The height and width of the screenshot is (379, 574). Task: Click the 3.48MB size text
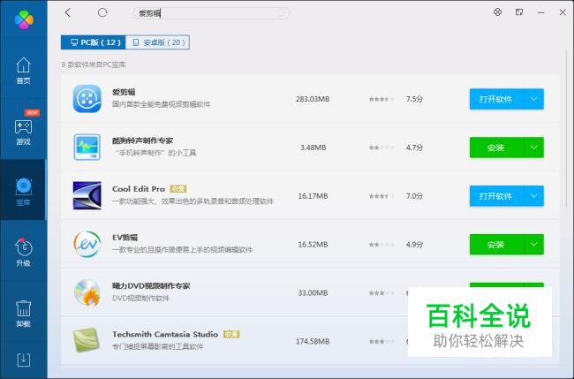313,148
